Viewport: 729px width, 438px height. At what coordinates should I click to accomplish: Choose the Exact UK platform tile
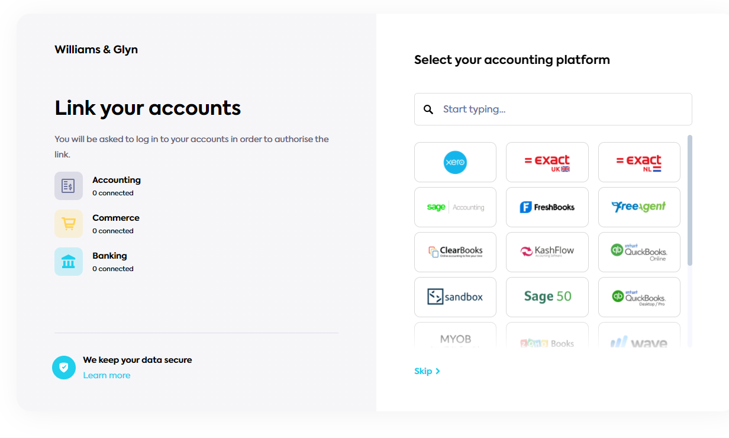click(547, 162)
